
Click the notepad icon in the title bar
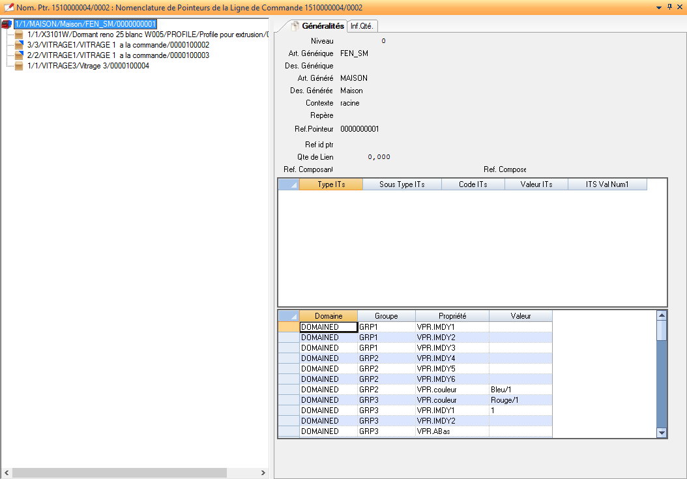click(x=8, y=7)
